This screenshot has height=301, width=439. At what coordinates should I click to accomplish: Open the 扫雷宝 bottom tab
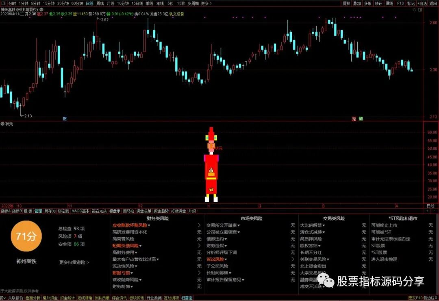pos(187,298)
